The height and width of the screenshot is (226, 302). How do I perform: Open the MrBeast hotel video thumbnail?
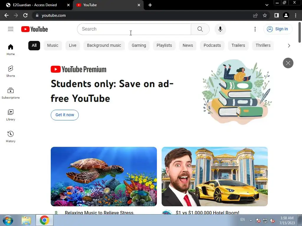click(x=215, y=177)
